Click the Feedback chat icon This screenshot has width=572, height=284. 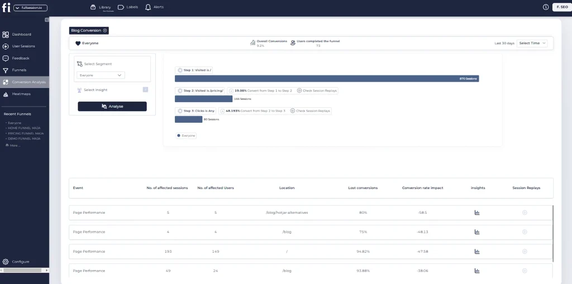(x=6, y=59)
